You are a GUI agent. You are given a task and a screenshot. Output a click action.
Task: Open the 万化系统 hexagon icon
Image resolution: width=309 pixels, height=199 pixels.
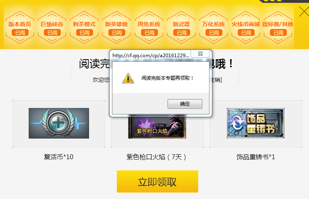click(x=214, y=27)
